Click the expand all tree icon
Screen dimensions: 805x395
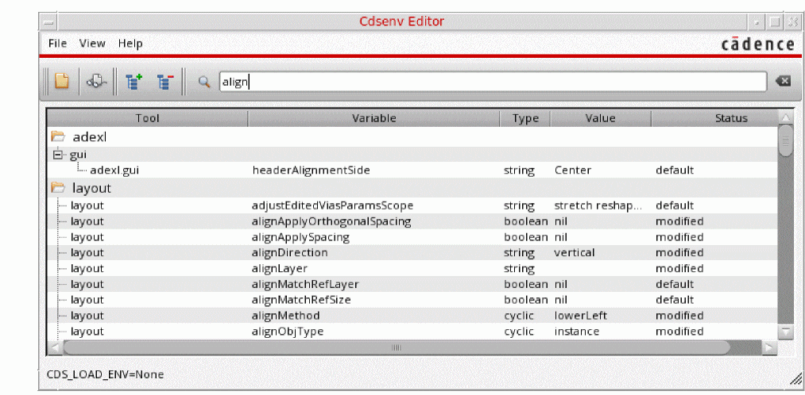tap(134, 81)
